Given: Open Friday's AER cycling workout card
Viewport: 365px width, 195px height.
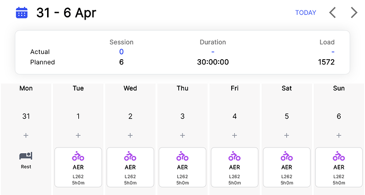Looking at the screenshot, I should coord(235,167).
